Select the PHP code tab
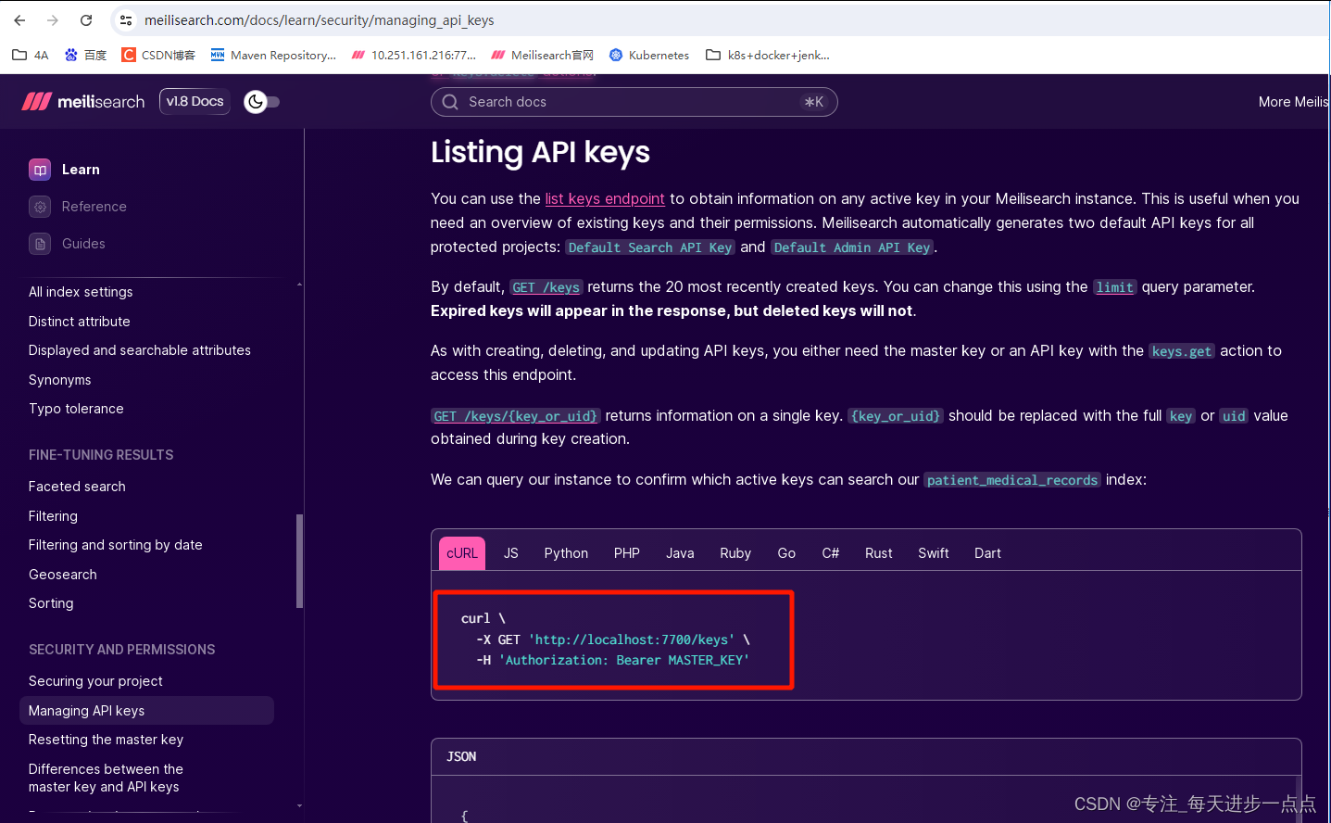 point(627,553)
